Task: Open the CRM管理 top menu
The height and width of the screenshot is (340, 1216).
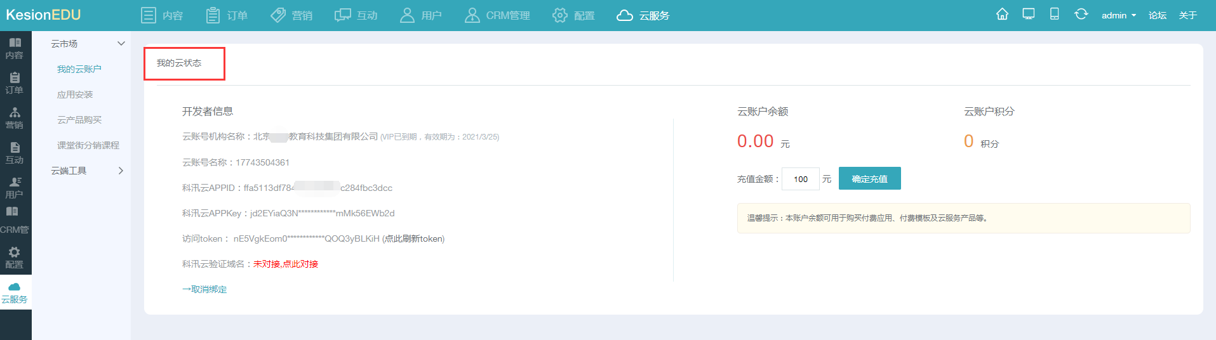Action: [x=497, y=15]
